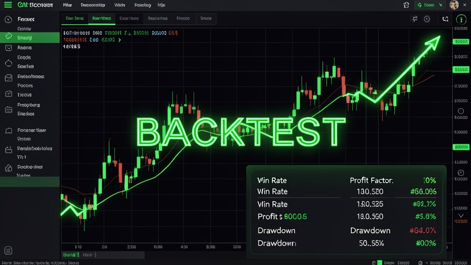This screenshot has width=471, height=265.
Task: Click the green price tag near chart middle
Action: click(x=461, y=147)
